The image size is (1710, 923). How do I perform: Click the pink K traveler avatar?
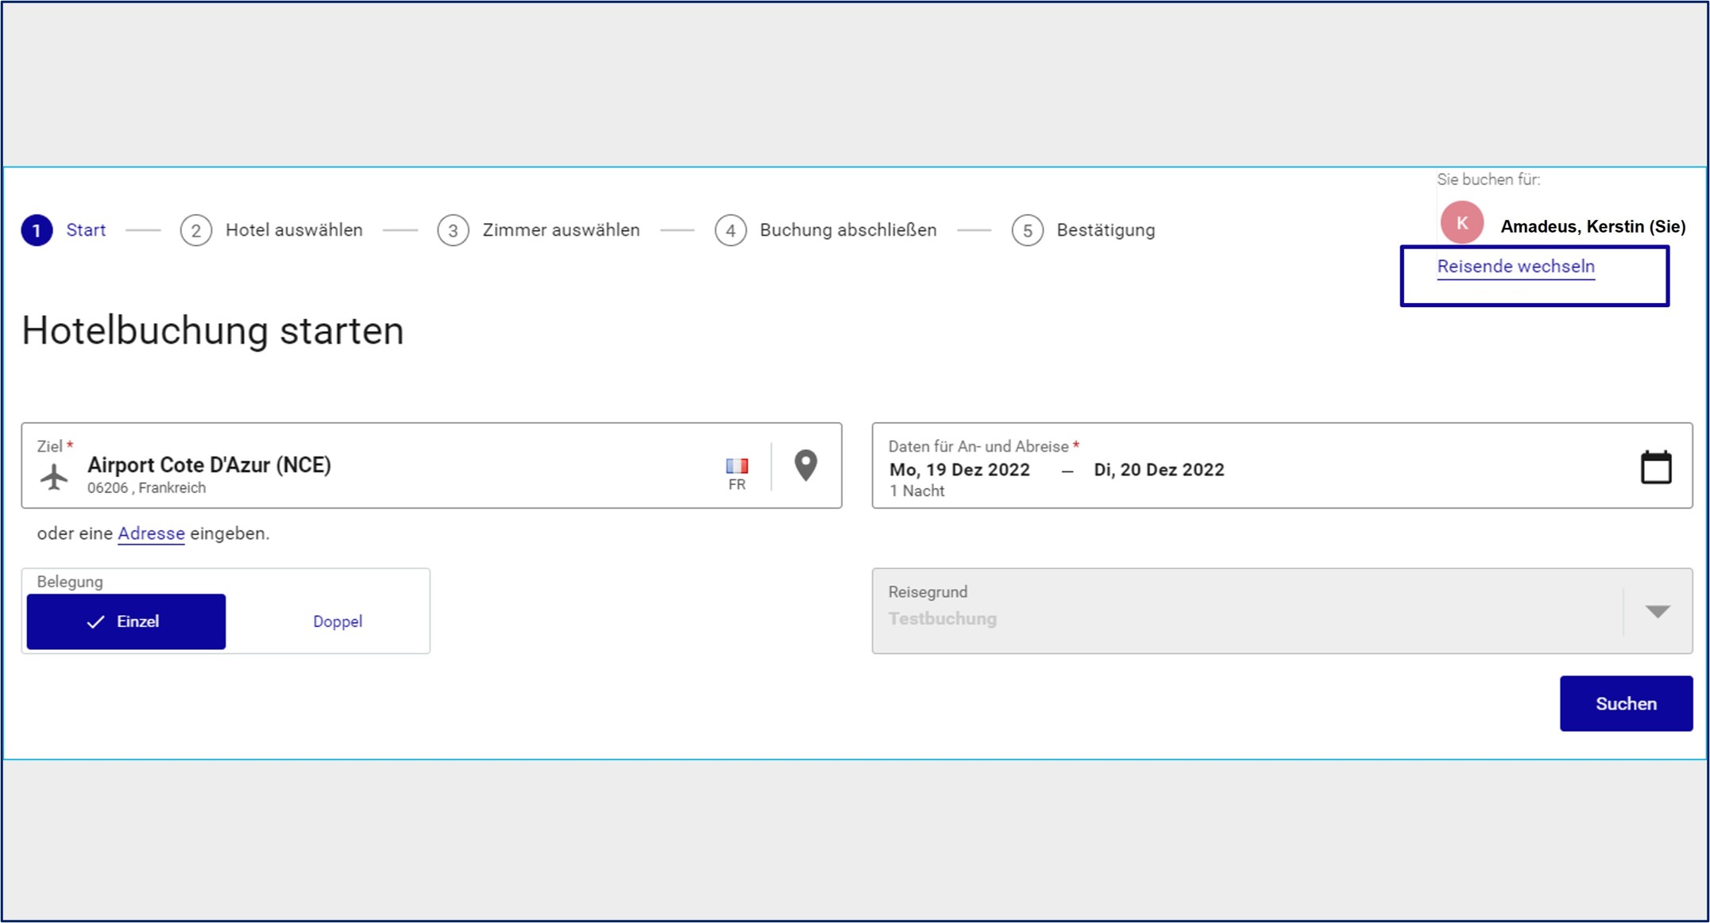pyautogui.click(x=1461, y=224)
